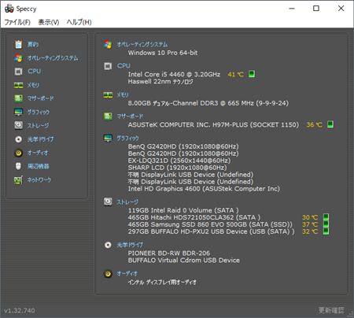Click the インテル ディスプレイ用オーディオ audio line
The width and height of the screenshot is (354, 318).
162,283
